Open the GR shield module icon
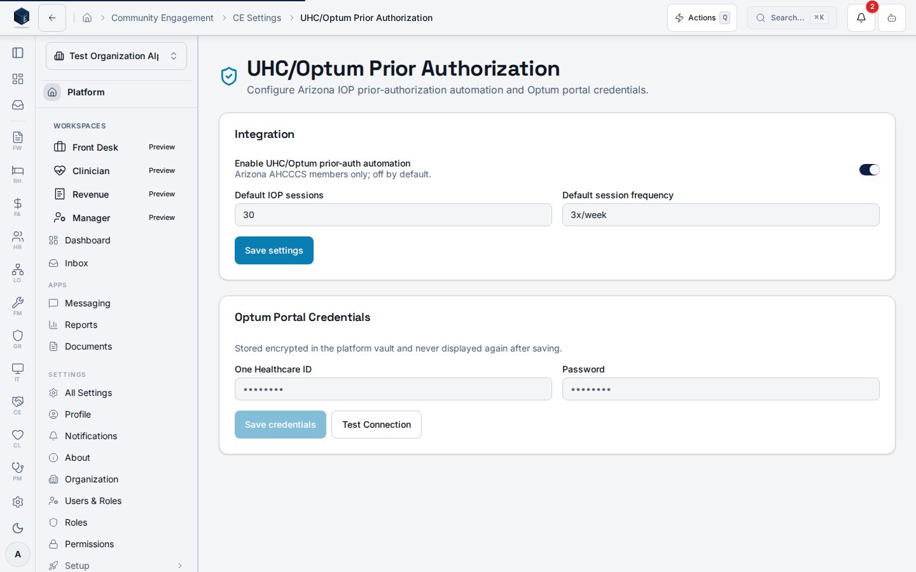 pyautogui.click(x=18, y=339)
